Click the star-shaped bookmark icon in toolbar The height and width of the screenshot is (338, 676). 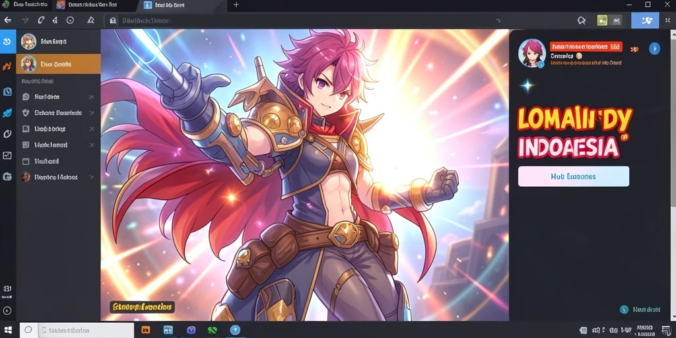click(581, 20)
